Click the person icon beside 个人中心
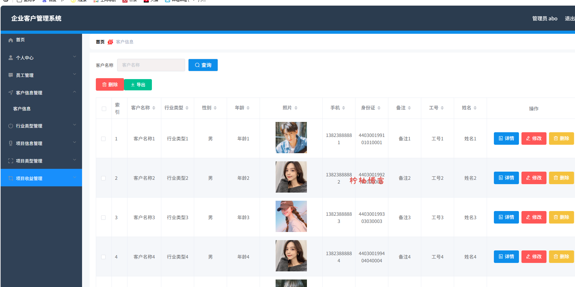This screenshot has height=287, width=575. (11, 58)
